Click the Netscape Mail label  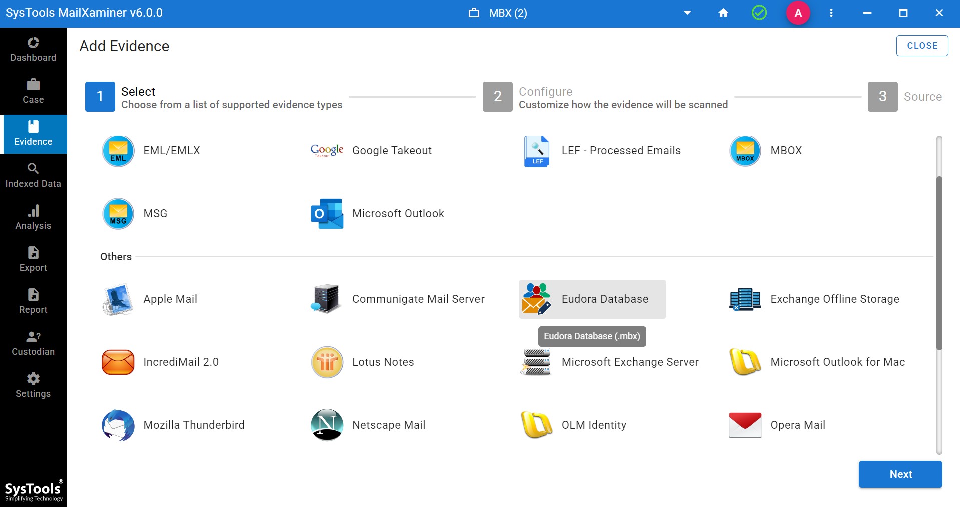389,425
